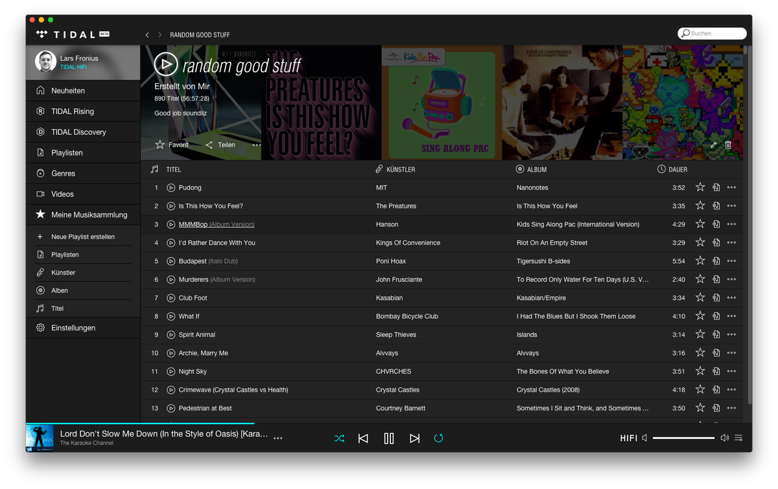Image resolution: width=778 pixels, height=489 pixels.
Task: Add Crimewave to a playlist
Action: [x=716, y=390]
